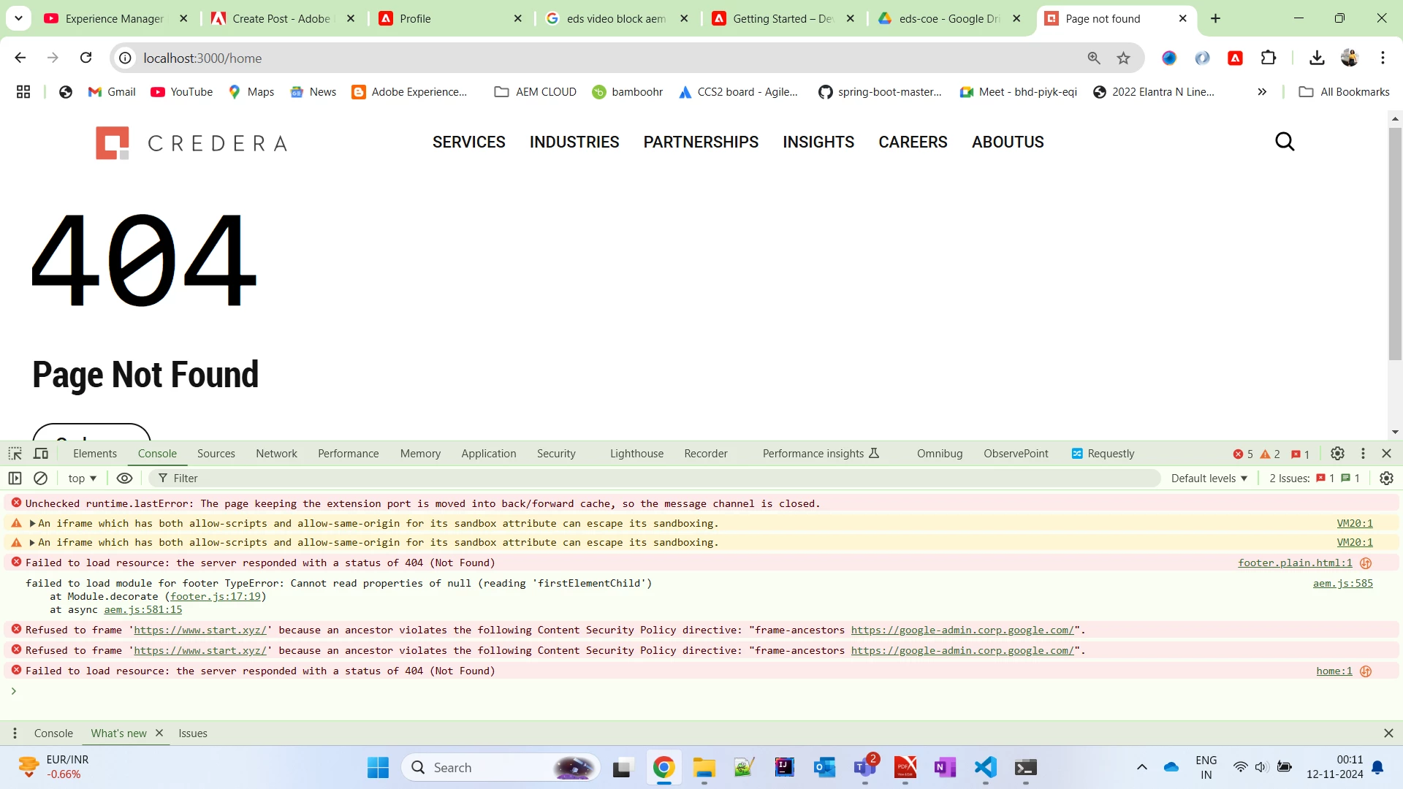Open the Issues drawer tab

click(x=193, y=733)
